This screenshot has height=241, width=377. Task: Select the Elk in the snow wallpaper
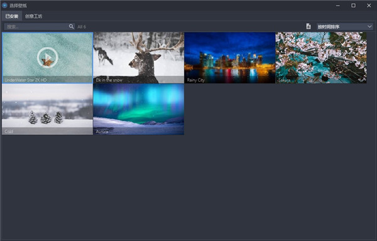tap(139, 58)
